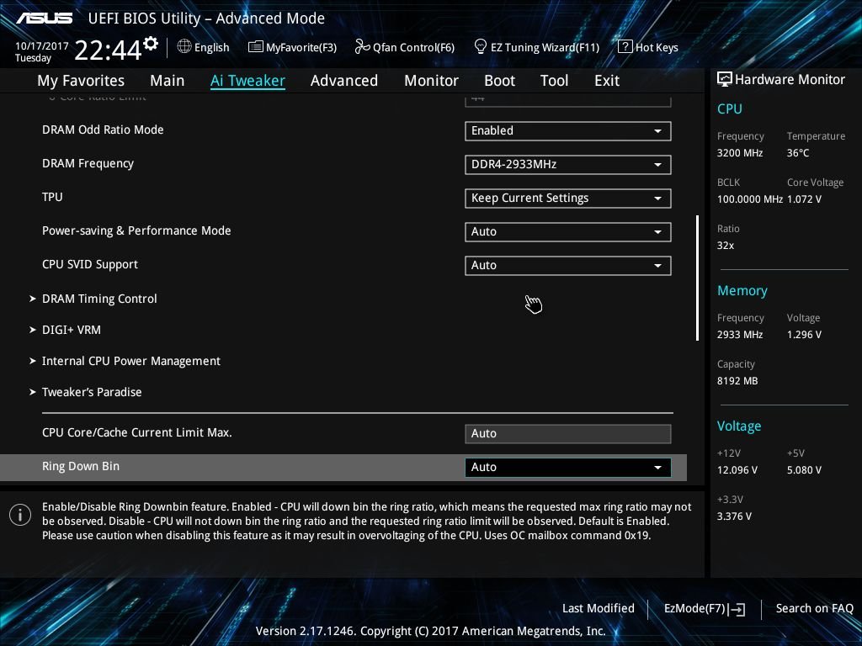Viewport: 862px width, 646px height.
Task: Click the ASUS logo
Action: click(x=44, y=19)
